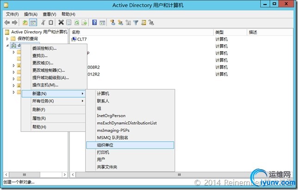Click the Back arrow in the toolbar
This screenshot has width=298, height=190.
(x=7, y=23)
